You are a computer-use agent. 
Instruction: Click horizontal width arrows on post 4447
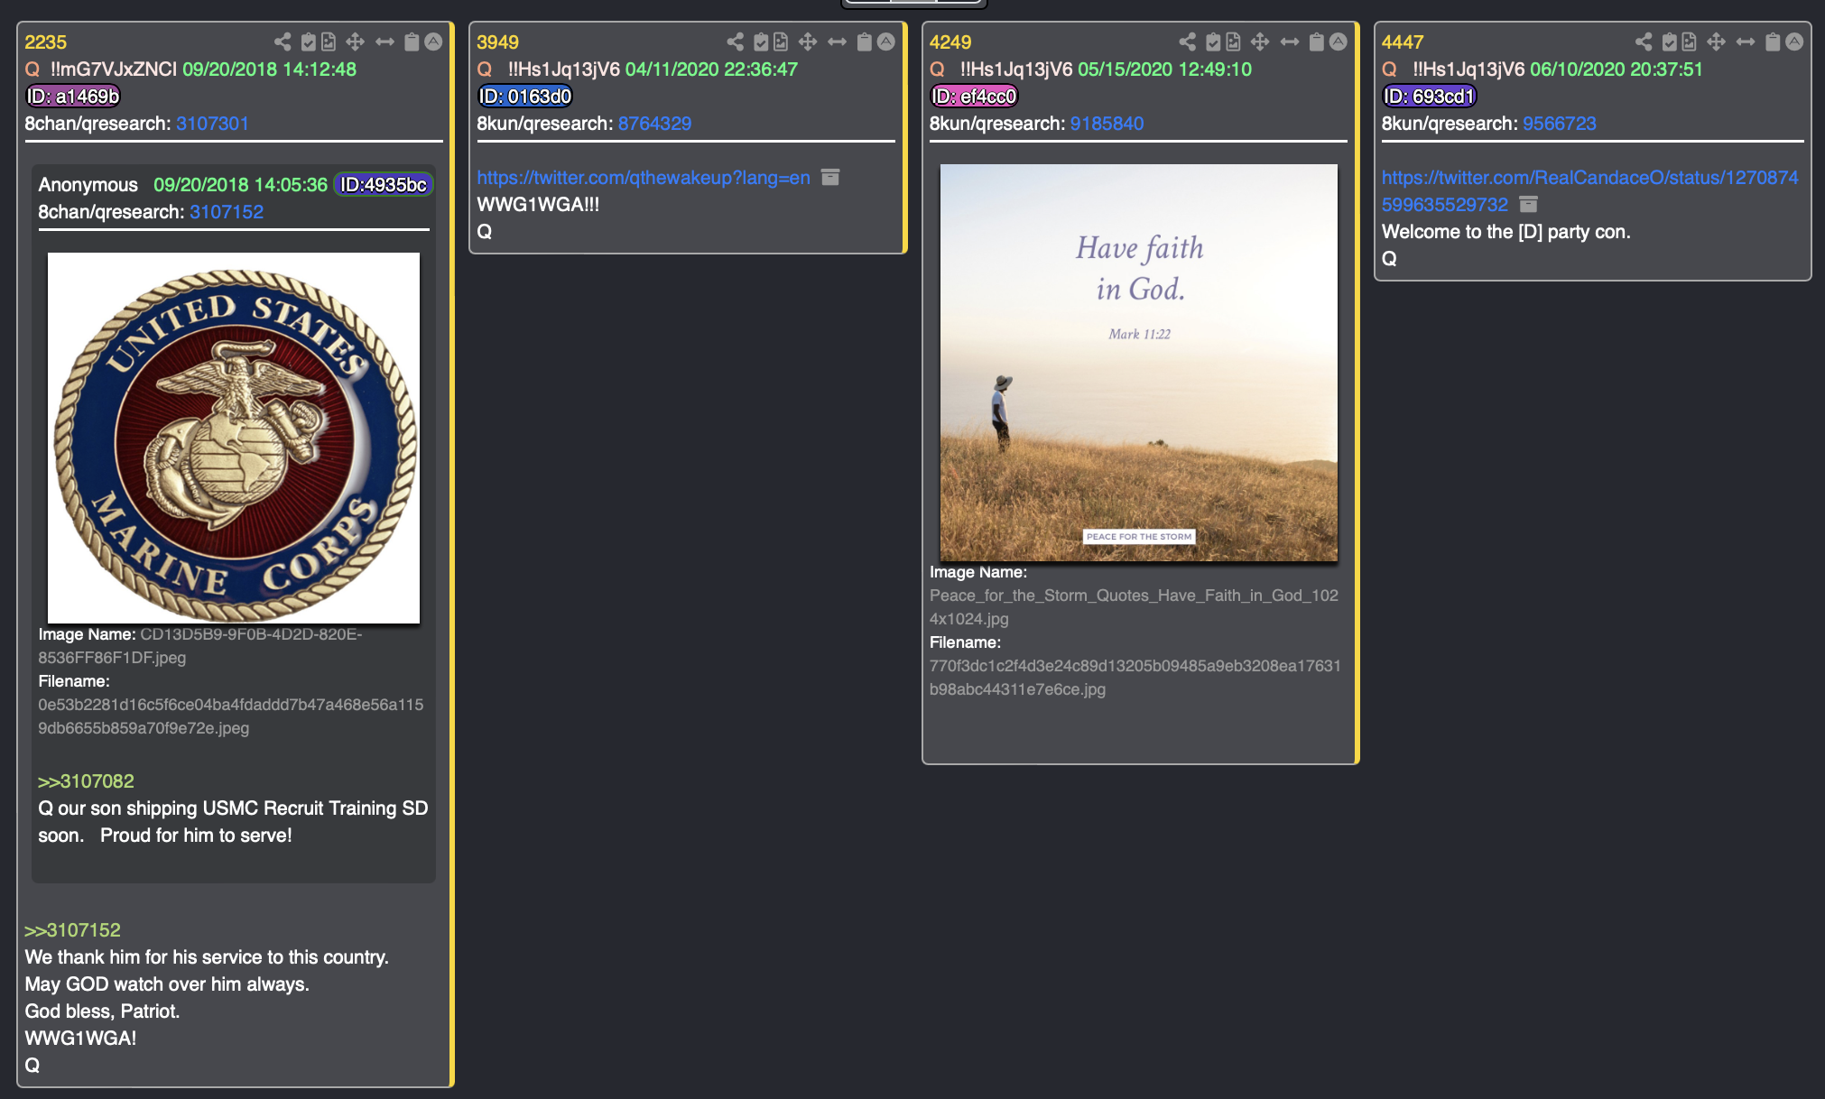click(x=1746, y=42)
